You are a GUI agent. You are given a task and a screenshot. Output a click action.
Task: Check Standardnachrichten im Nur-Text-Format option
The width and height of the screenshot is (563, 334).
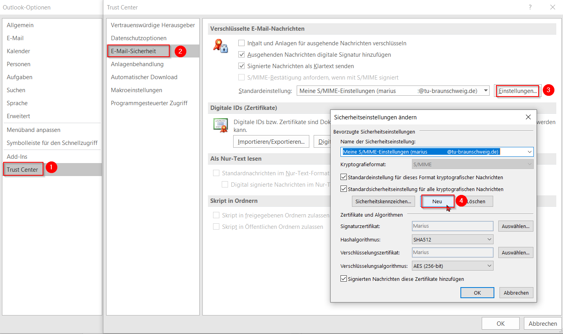pyautogui.click(x=216, y=173)
